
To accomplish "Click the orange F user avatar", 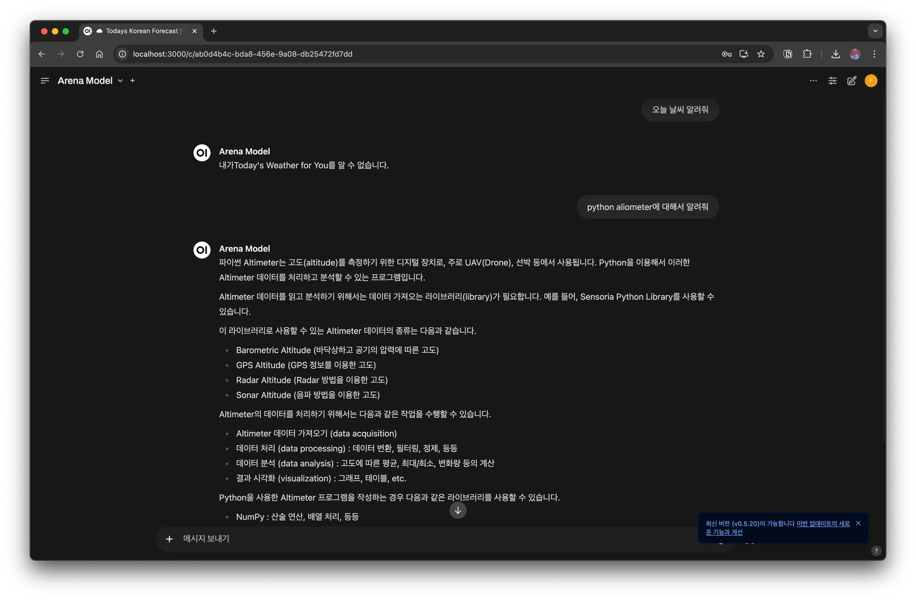I will click(x=871, y=80).
